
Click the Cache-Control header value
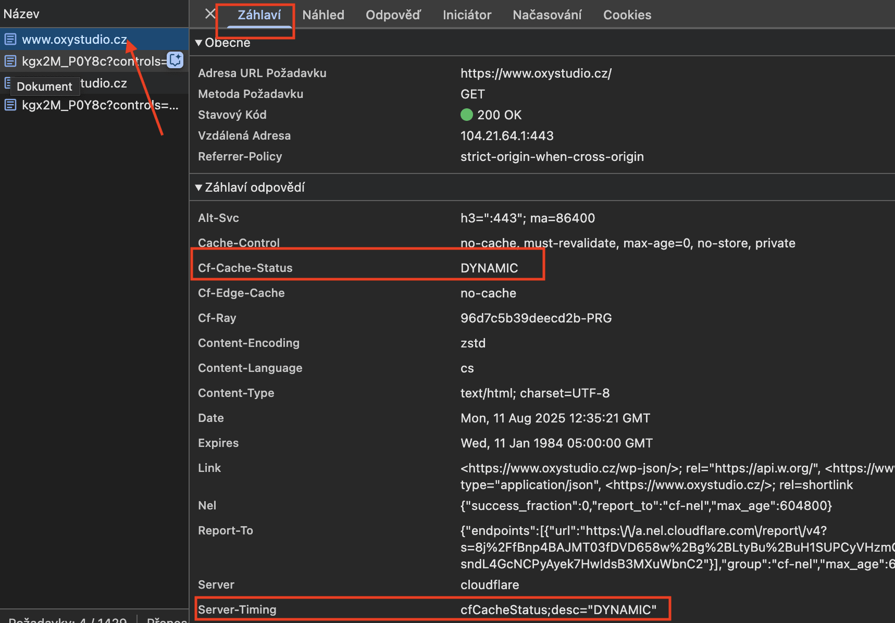tap(628, 243)
